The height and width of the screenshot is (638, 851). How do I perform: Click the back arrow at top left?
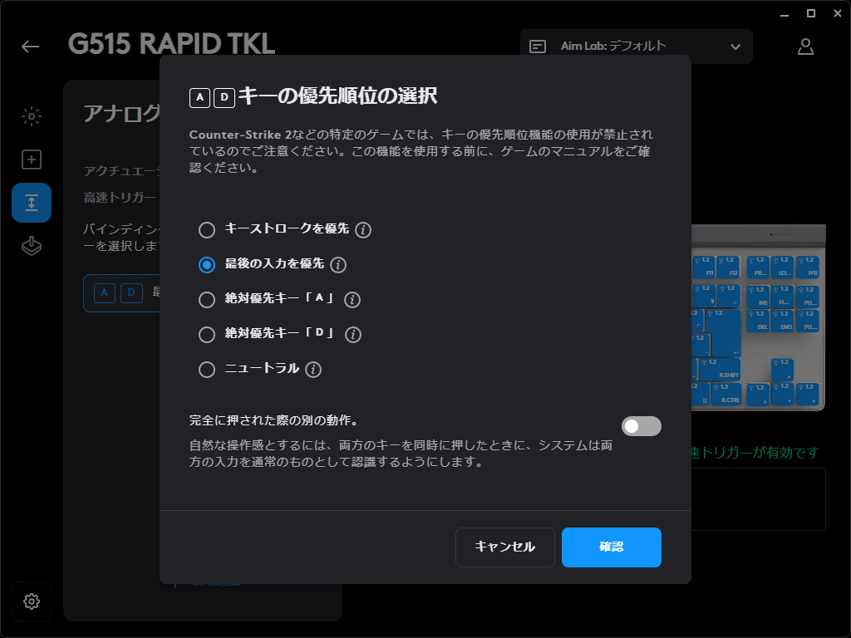click(x=30, y=47)
